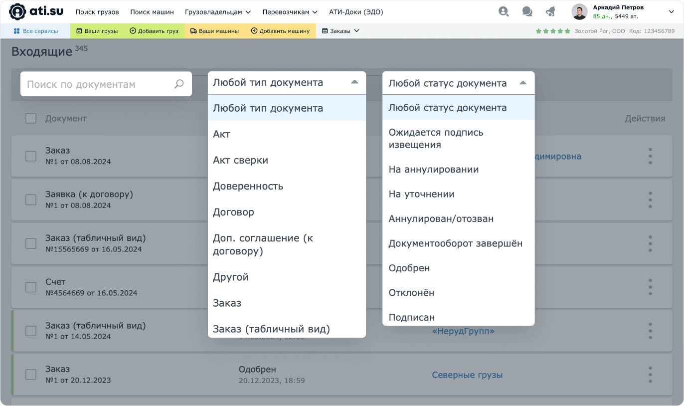This screenshot has height=406, width=684.
Task: Open chat messages bubble icon
Action: pyautogui.click(x=527, y=11)
